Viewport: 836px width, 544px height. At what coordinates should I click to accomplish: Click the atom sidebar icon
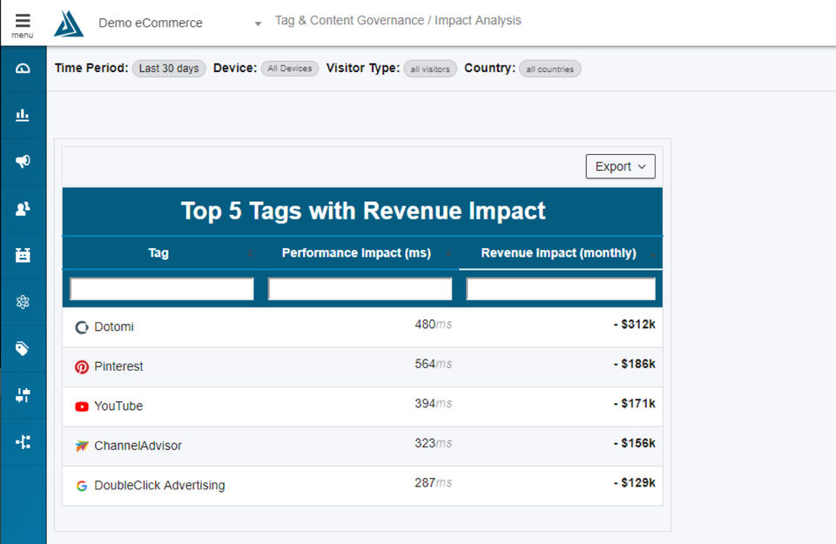pos(23,302)
